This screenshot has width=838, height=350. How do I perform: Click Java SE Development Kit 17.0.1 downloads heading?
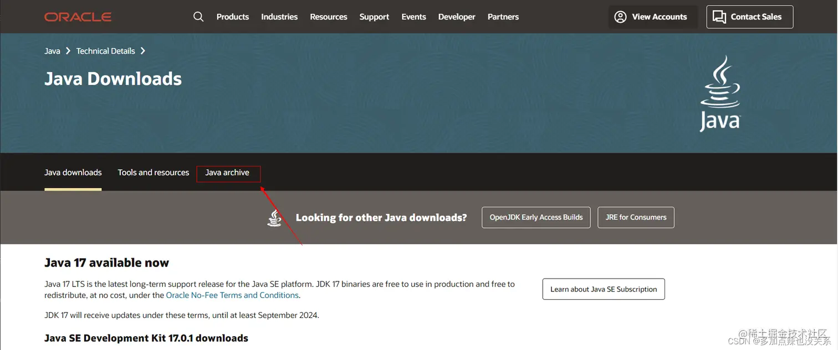click(x=146, y=338)
